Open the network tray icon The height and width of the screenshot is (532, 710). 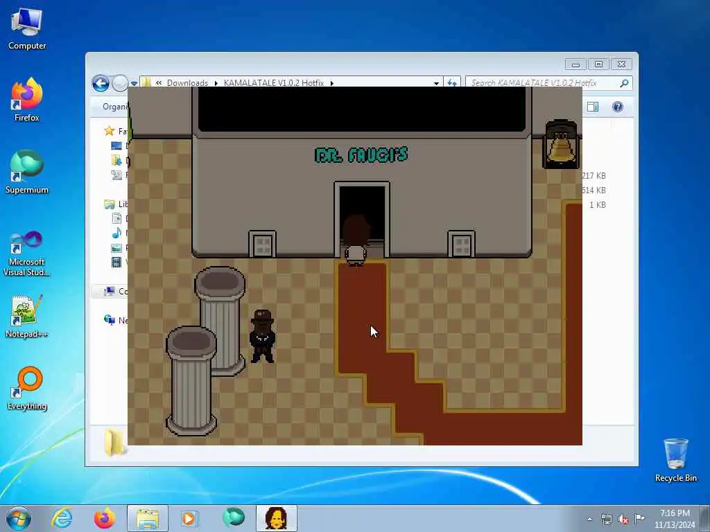606,519
